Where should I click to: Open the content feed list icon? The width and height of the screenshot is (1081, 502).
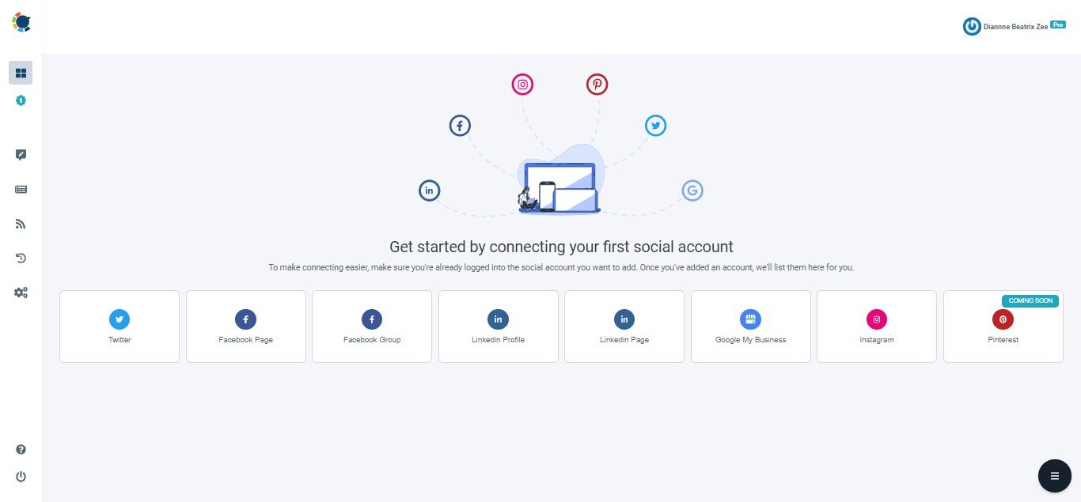click(21, 189)
